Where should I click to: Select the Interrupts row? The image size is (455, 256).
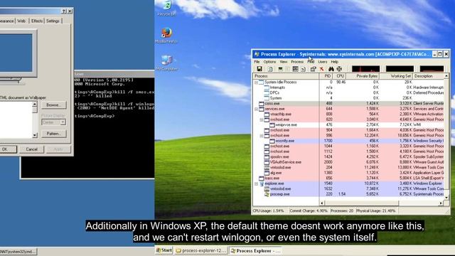[x=348, y=87]
